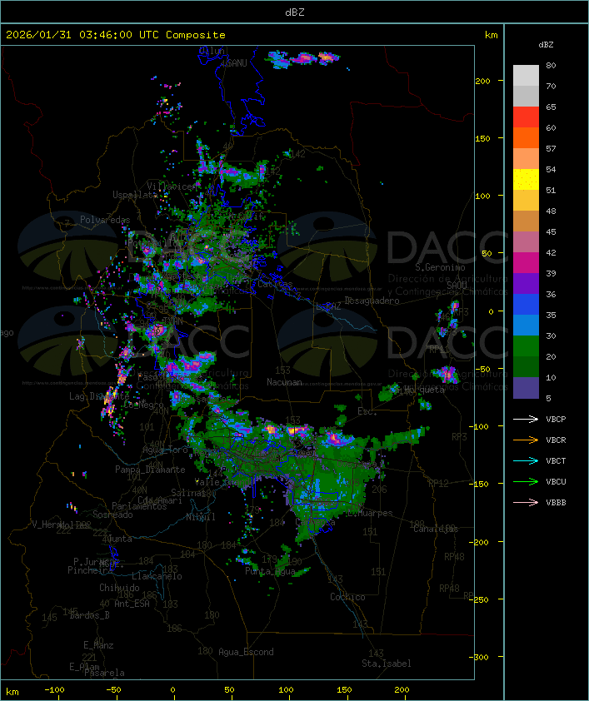Click the timestamp 2026/01/31 03:46:00 UTC Composite
This screenshot has height=701, width=589.
click(116, 35)
